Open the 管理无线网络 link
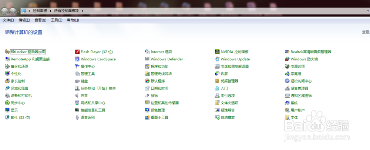 (161, 74)
